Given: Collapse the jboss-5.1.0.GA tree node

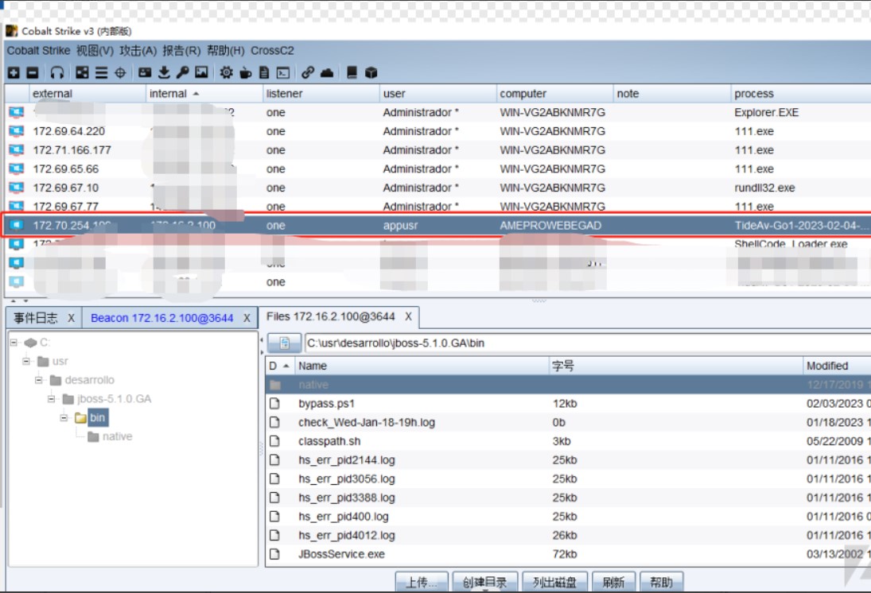Looking at the screenshot, I should click(x=52, y=399).
